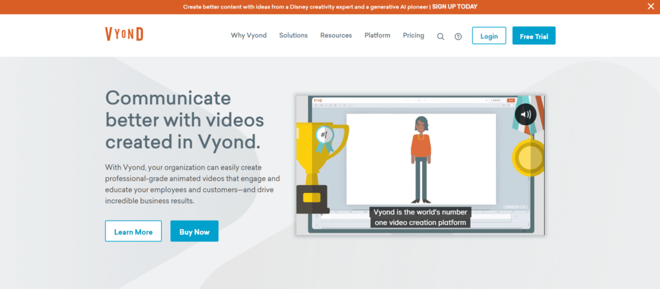Viewport: 660px width, 289px height.
Task: Expand the Resources menu
Action: point(336,35)
